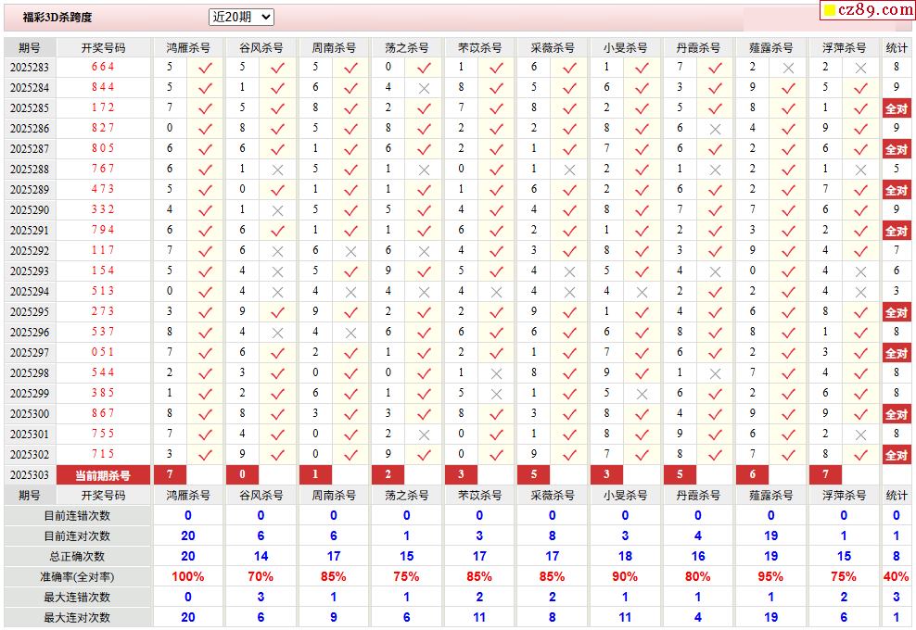Click the 全对 badge in row 2025285
Viewport: 916px width, 630px height.
click(x=896, y=108)
